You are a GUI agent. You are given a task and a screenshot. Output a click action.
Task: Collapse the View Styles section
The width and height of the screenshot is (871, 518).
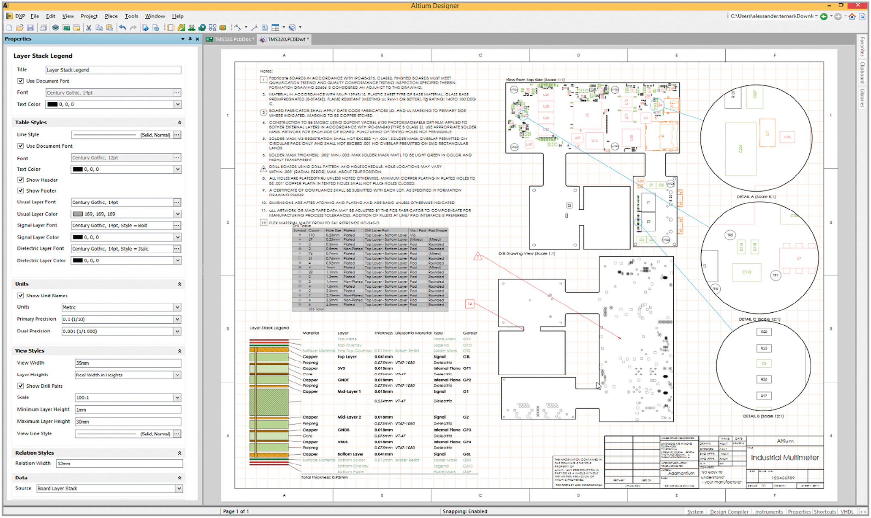(x=179, y=351)
